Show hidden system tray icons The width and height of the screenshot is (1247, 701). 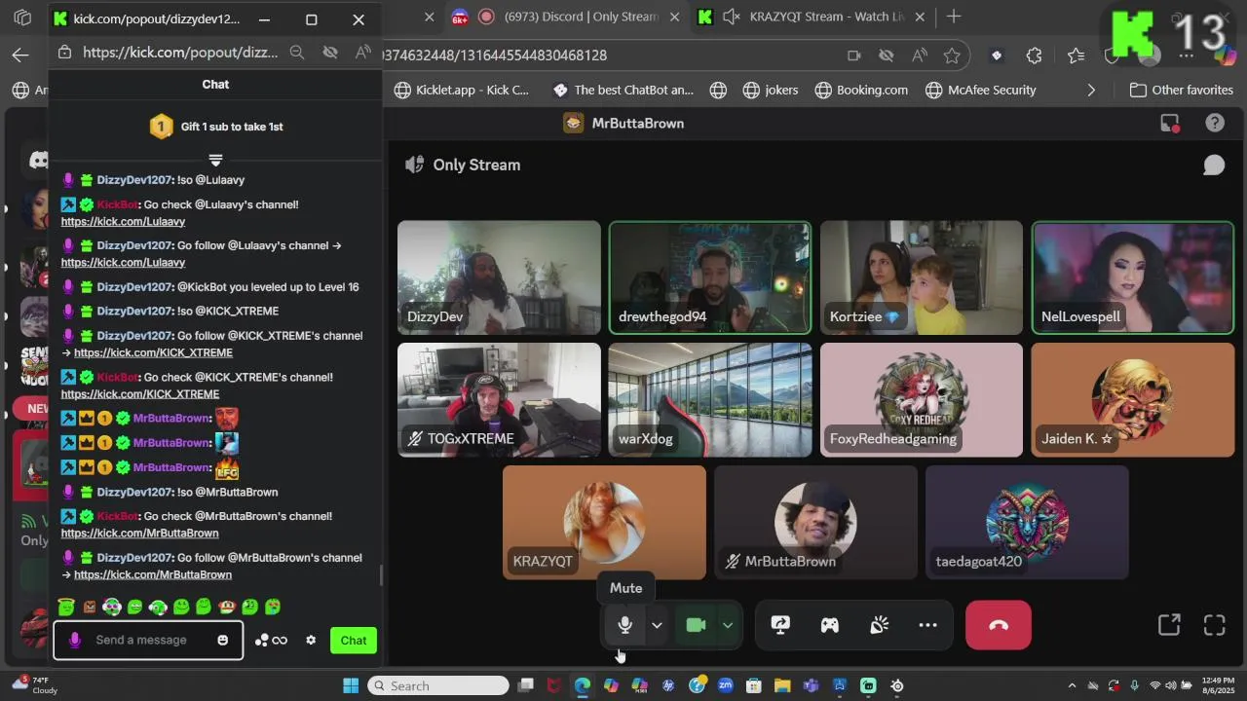click(x=1072, y=685)
